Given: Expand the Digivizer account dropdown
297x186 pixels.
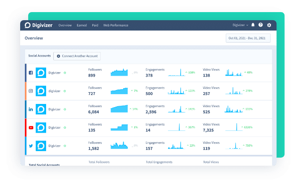Looking at the screenshot, I should click(x=240, y=25).
